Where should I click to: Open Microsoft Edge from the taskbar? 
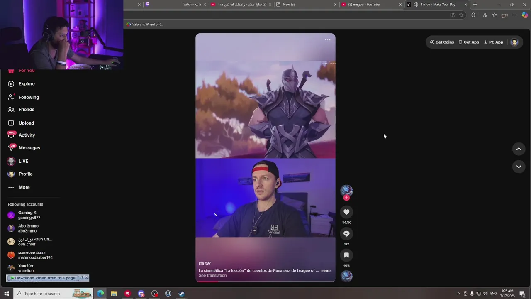100,294
